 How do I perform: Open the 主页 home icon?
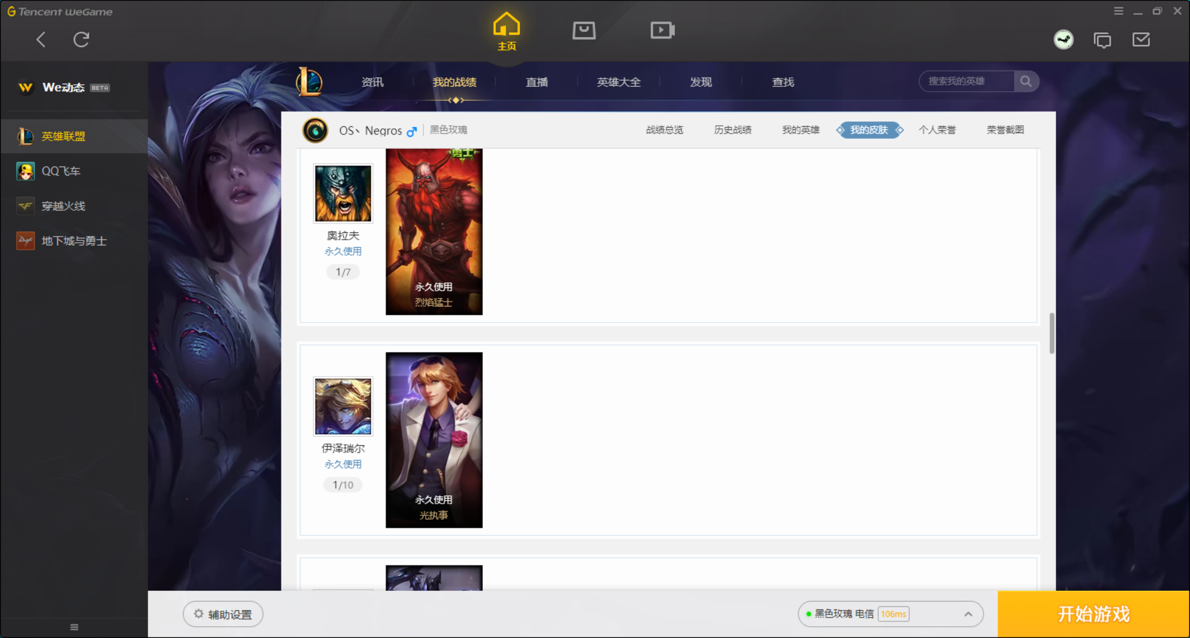[506, 31]
